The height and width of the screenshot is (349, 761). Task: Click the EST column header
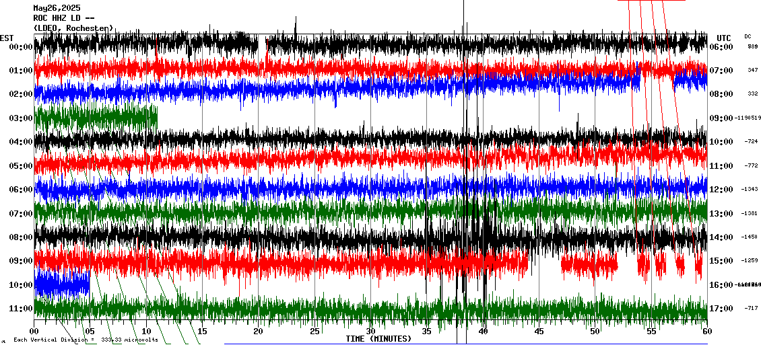point(7,38)
